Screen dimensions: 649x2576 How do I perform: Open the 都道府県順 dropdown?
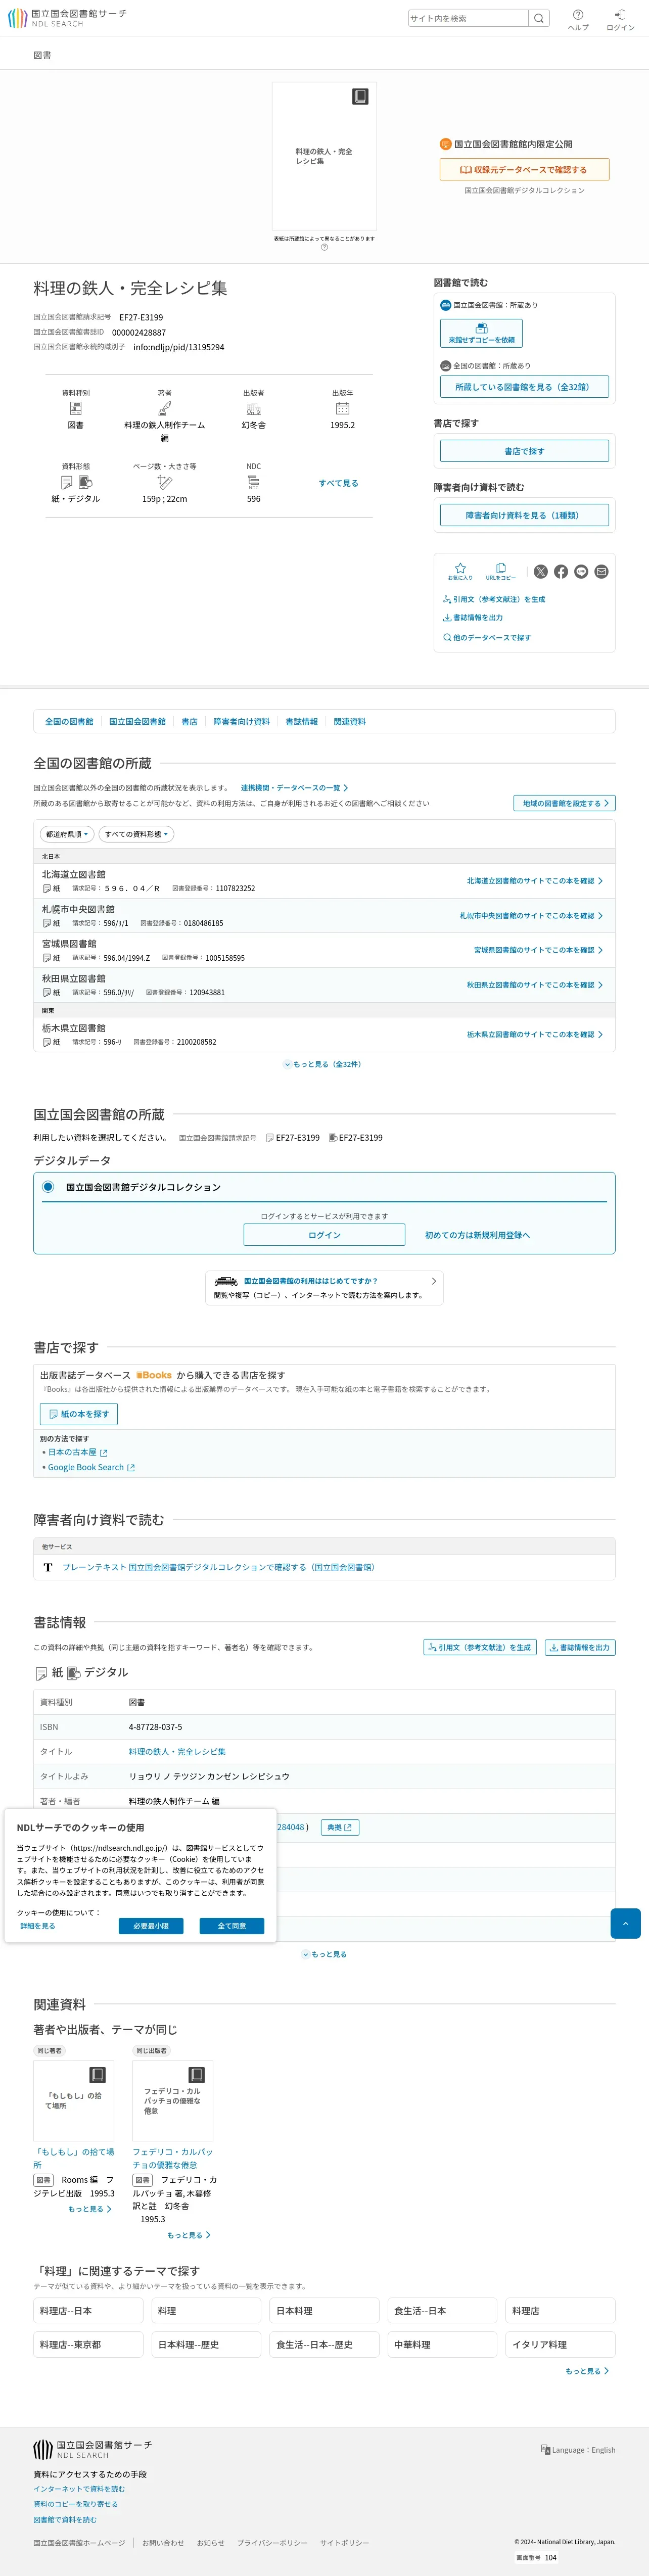pyautogui.click(x=67, y=834)
